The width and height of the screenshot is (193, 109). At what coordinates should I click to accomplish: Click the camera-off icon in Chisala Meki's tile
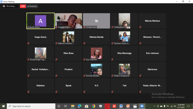pos(96,21)
